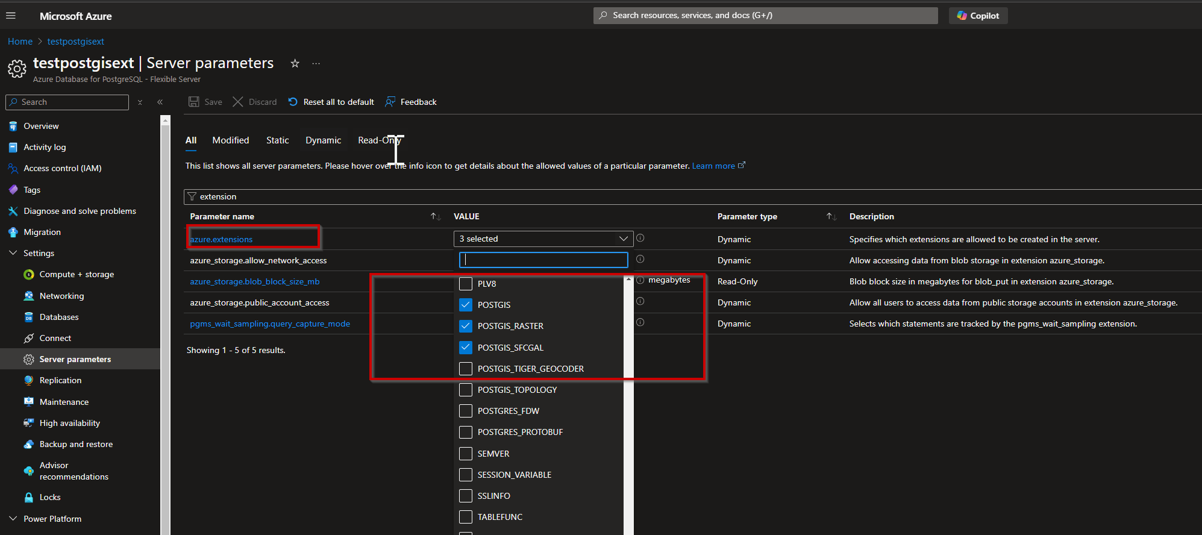This screenshot has width=1202, height=535.
Task: Collapse the Power Platform section
Action: 13,519
